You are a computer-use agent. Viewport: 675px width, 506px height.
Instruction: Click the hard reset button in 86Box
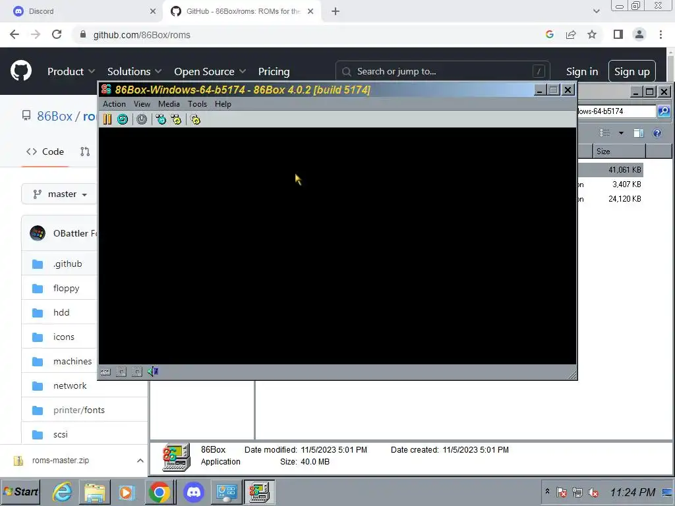tap(123, 119)
